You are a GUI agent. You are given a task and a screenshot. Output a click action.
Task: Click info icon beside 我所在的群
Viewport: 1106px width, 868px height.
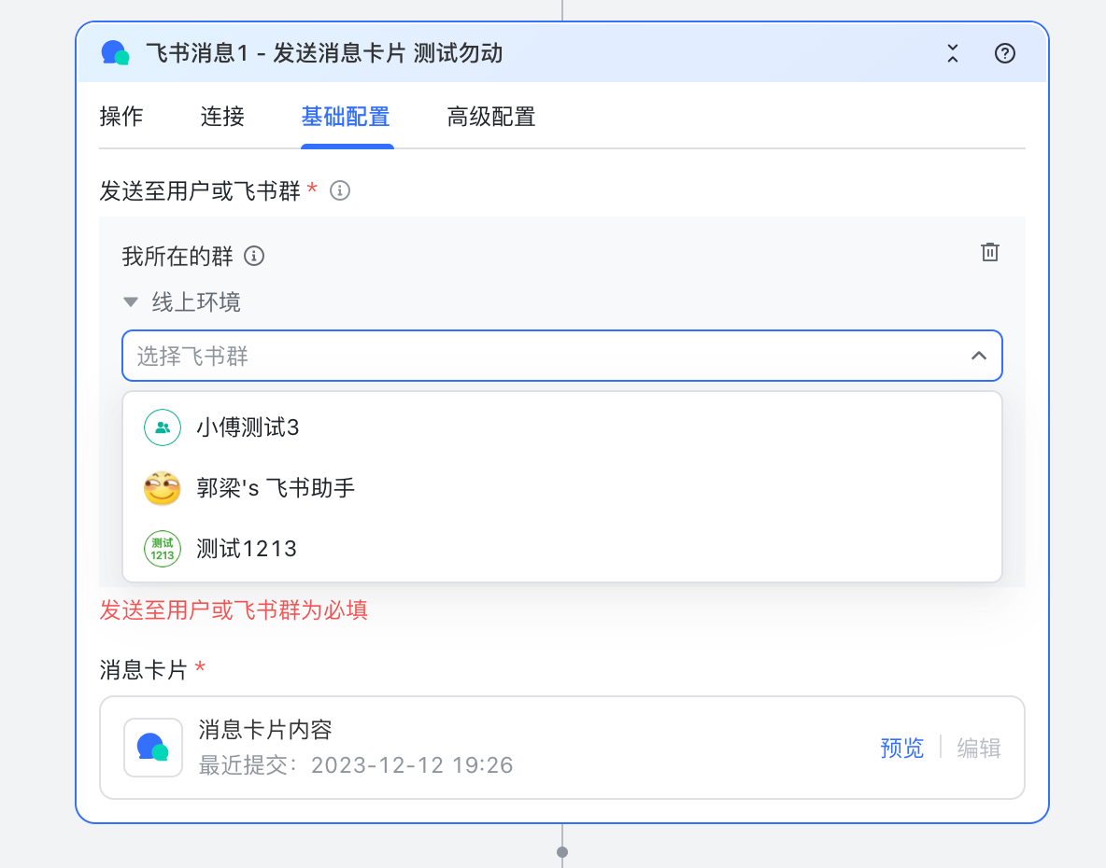coord(254,256)
